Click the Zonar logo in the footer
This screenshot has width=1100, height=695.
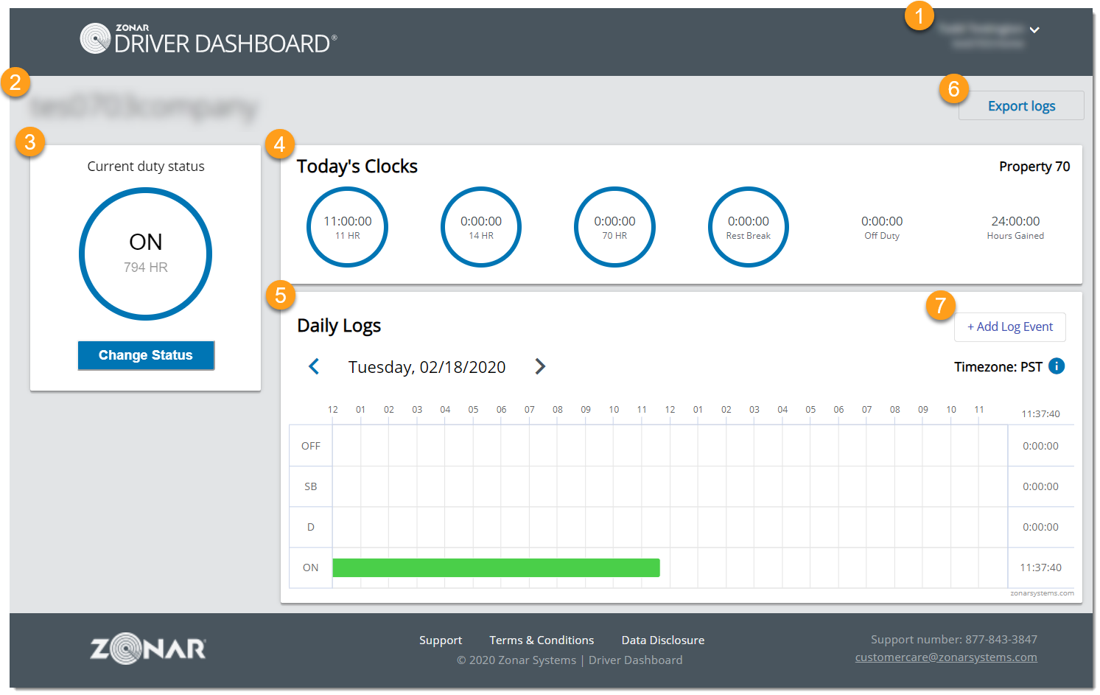point(147,649)
